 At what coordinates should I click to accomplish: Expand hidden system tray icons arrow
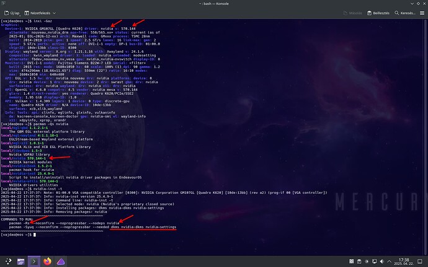(389, 261)
